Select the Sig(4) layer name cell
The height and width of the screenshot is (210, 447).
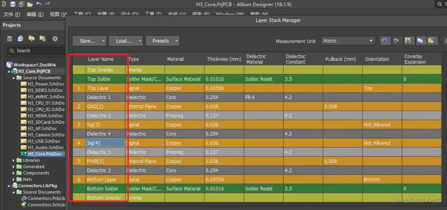[106, 143]
